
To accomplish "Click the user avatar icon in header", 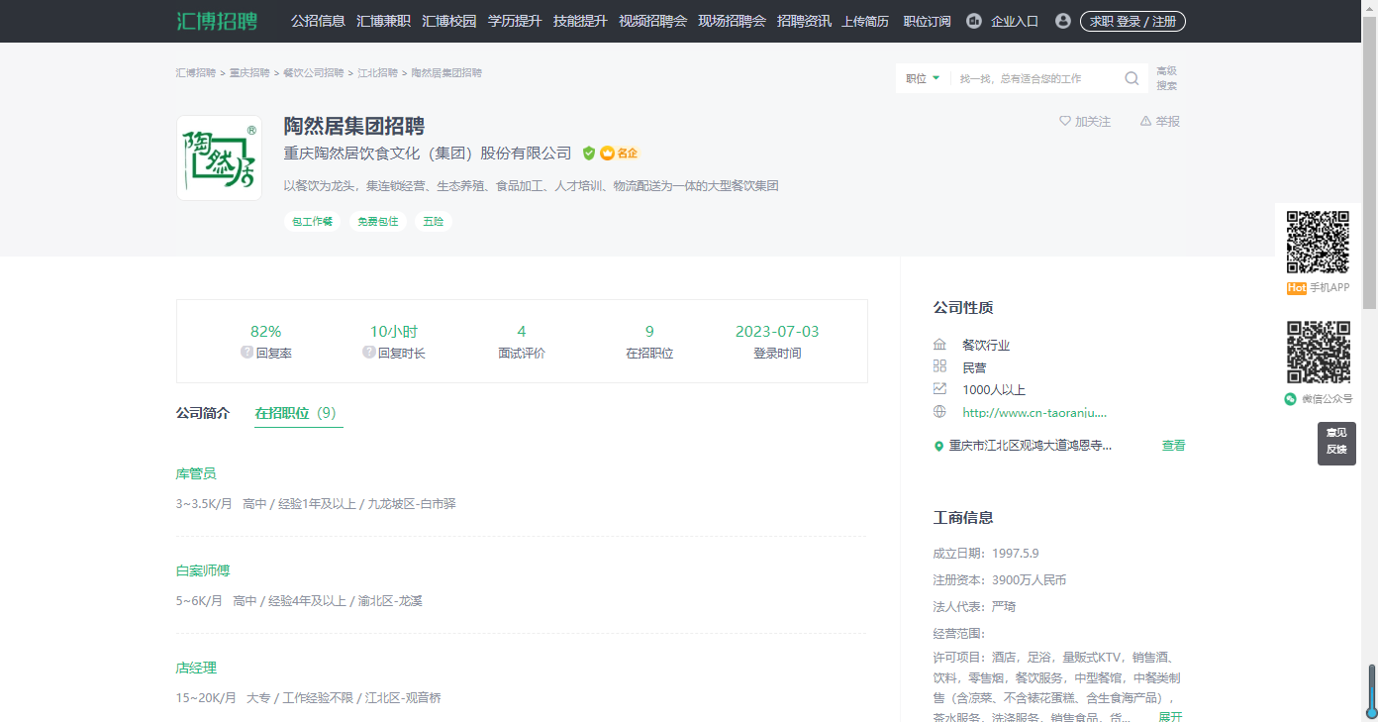I will tap(1063, 21).
